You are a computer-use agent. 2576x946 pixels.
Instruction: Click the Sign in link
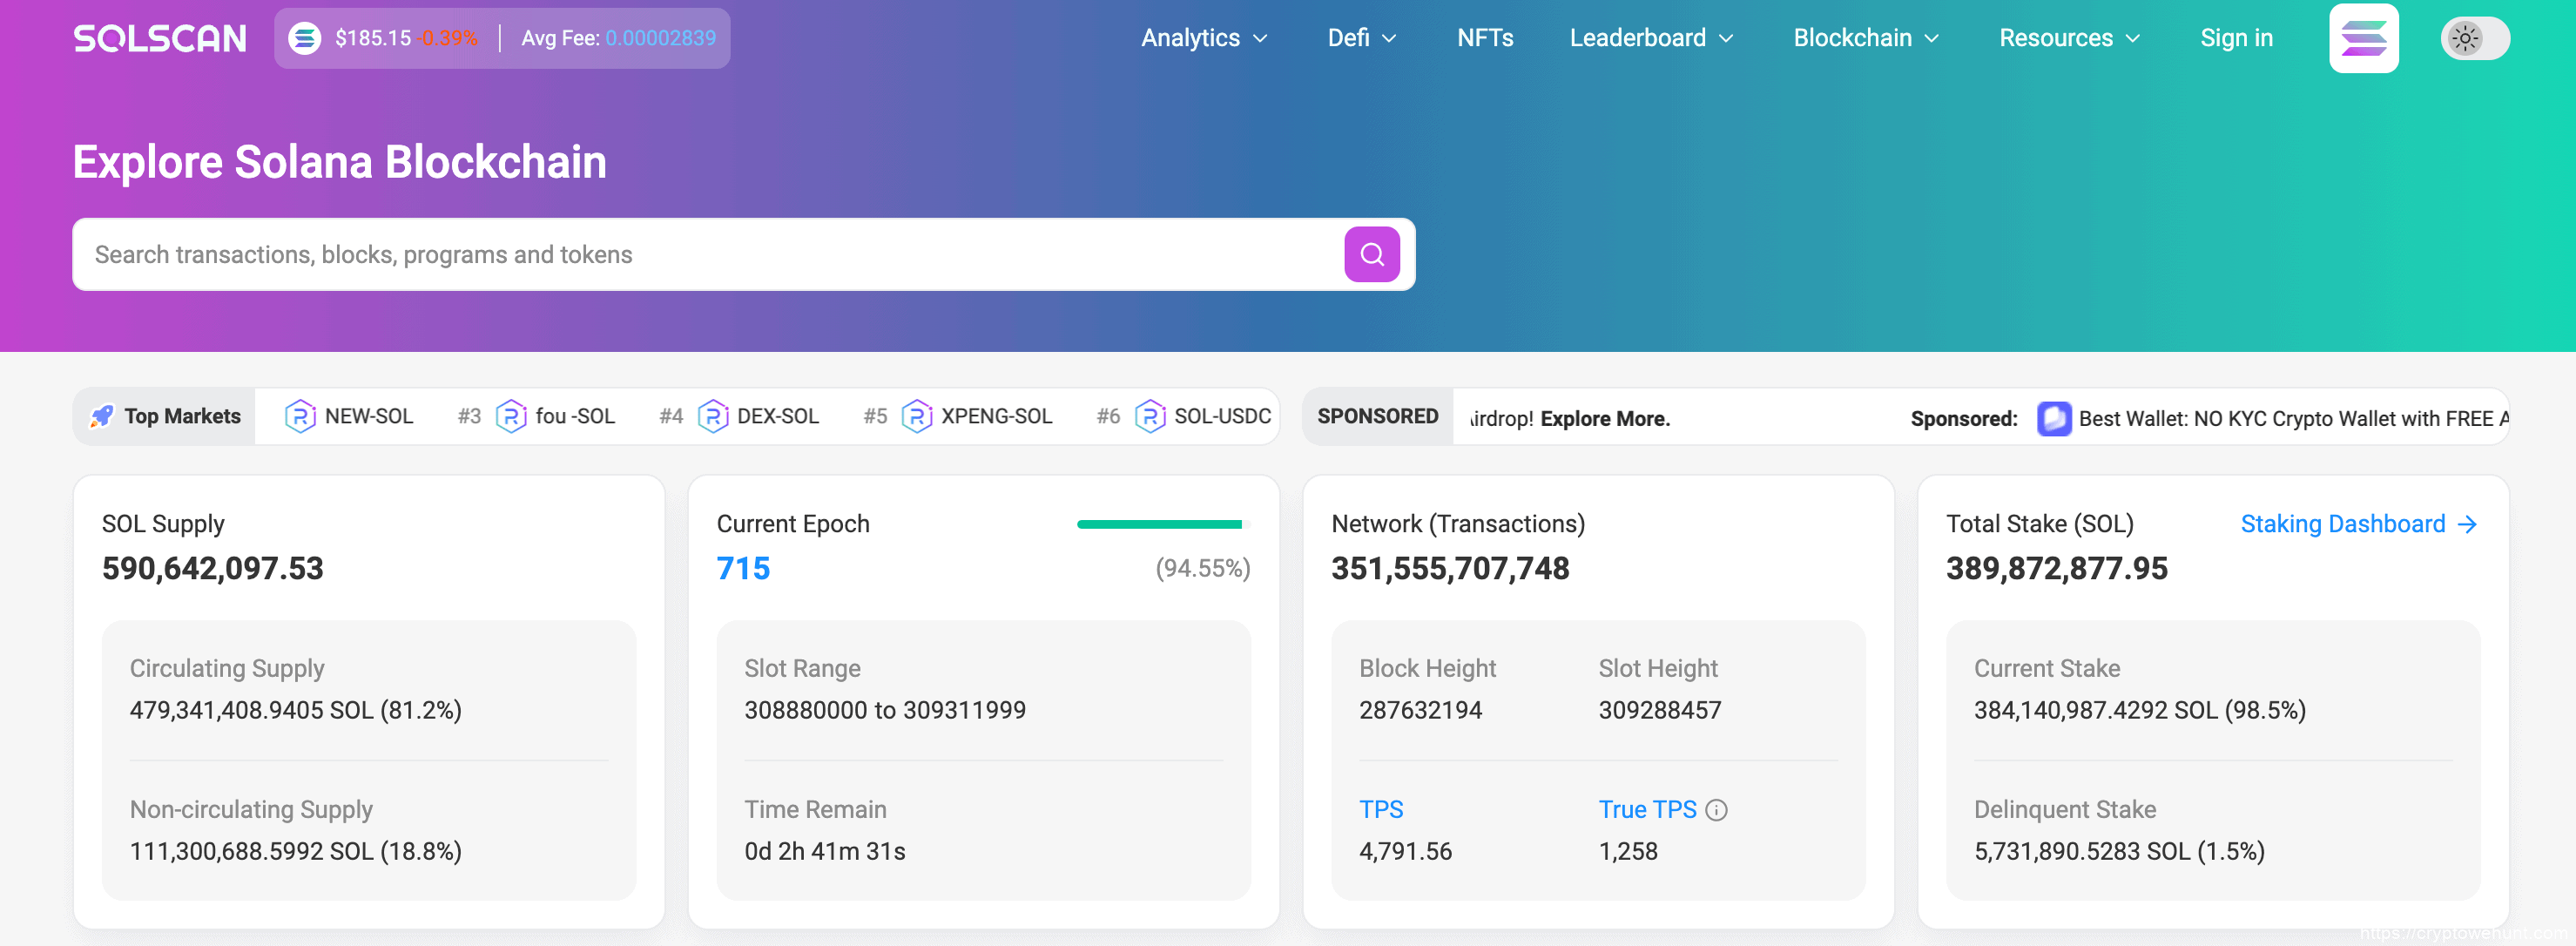click(x=2236, y=38)
